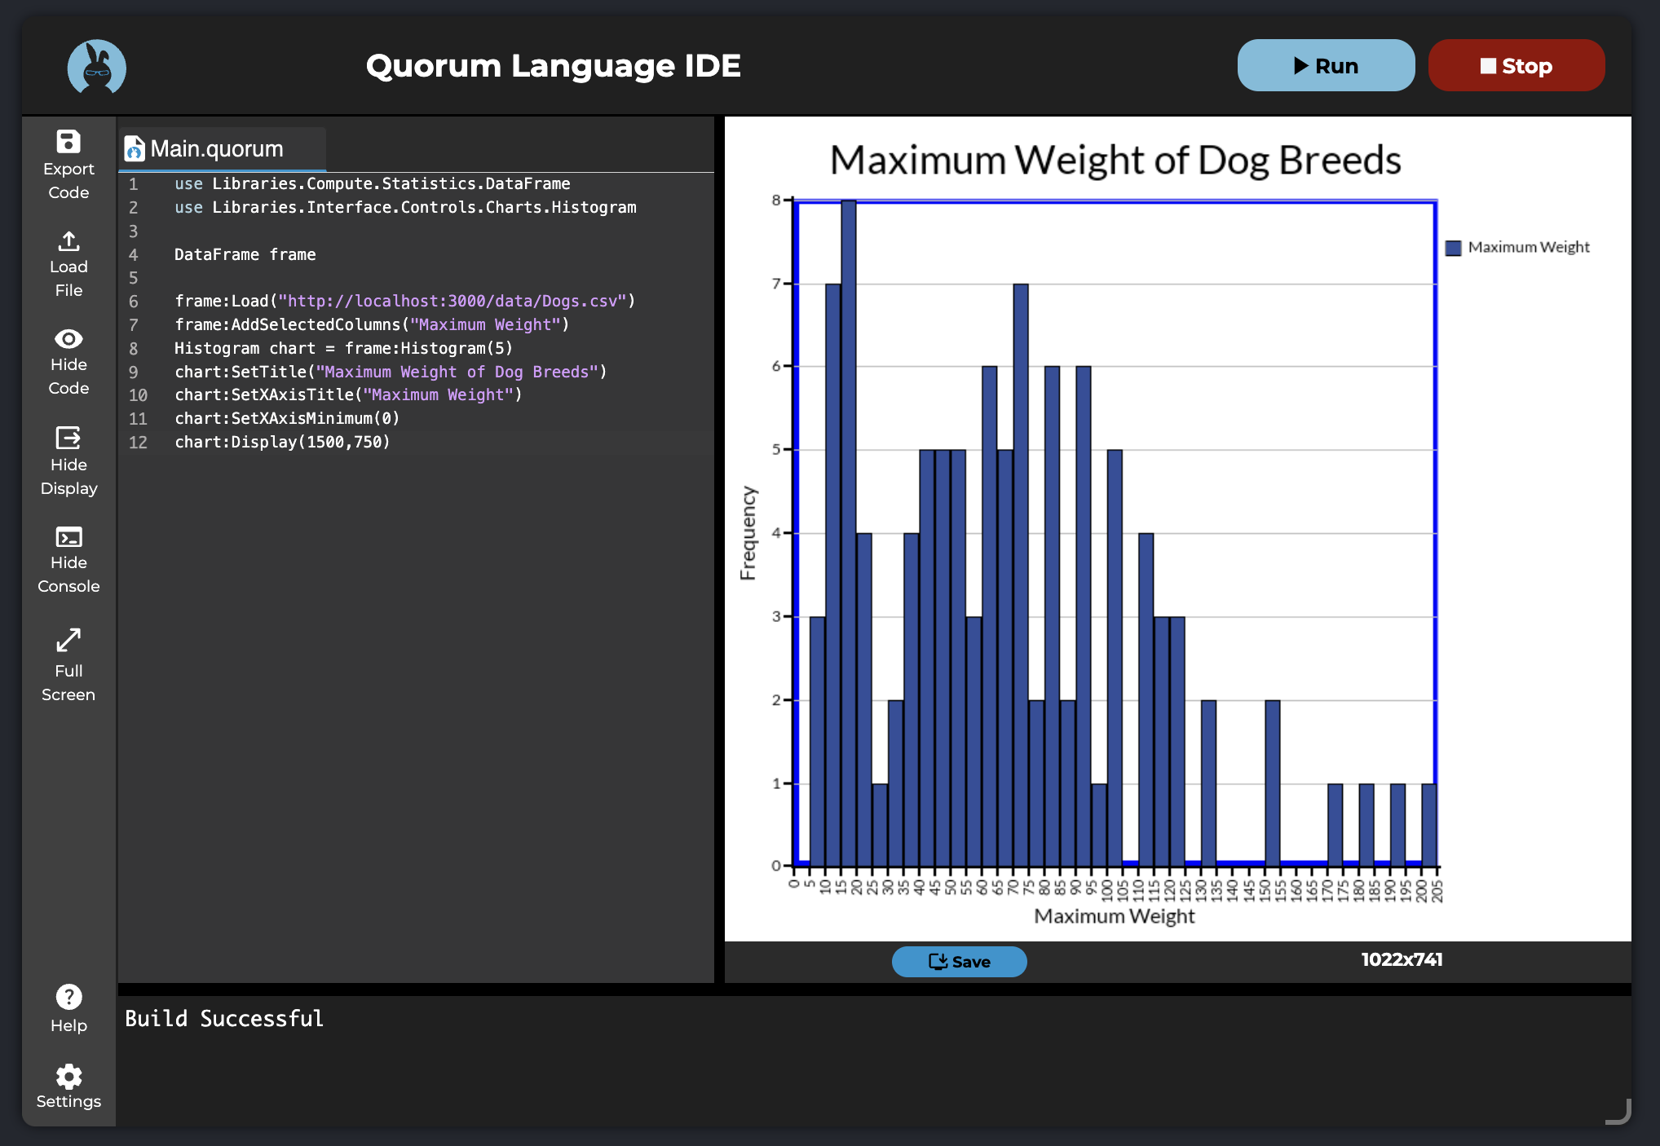Click the Quorum rabbit logo
The height and width of the screenshot is (1146, 1660).
tap(96, 67)
